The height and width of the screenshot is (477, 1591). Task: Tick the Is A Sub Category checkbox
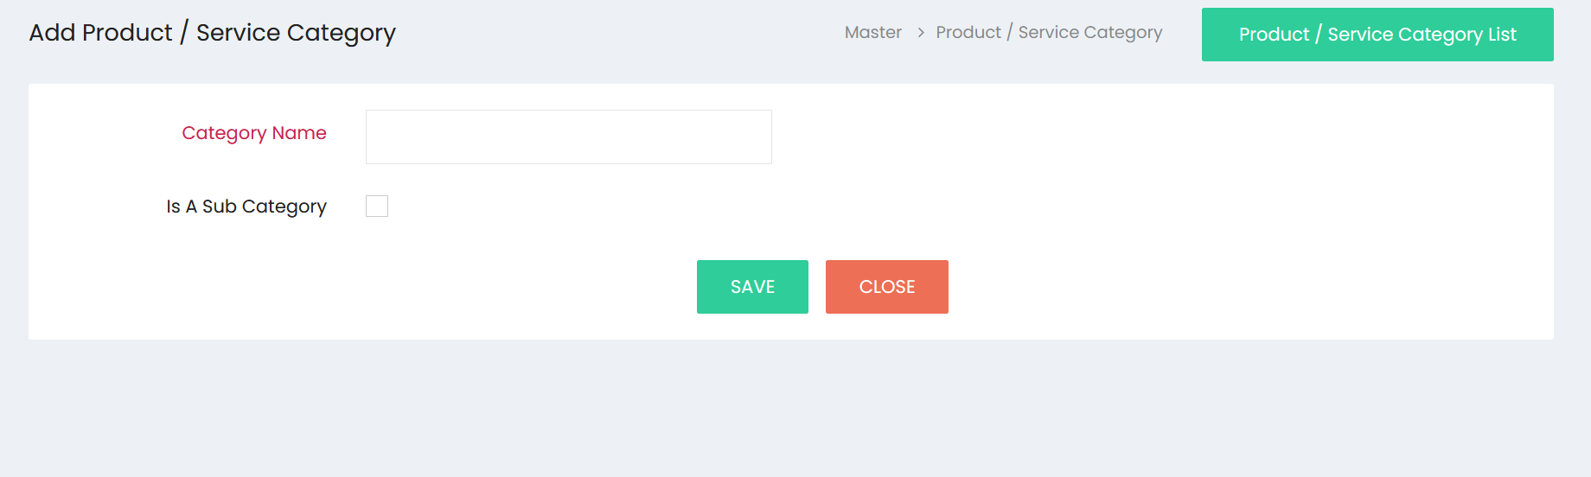point(377,206)
